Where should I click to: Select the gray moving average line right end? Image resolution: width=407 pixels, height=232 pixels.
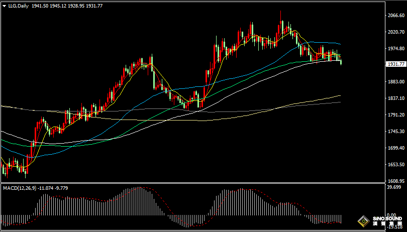pos(339,102)
